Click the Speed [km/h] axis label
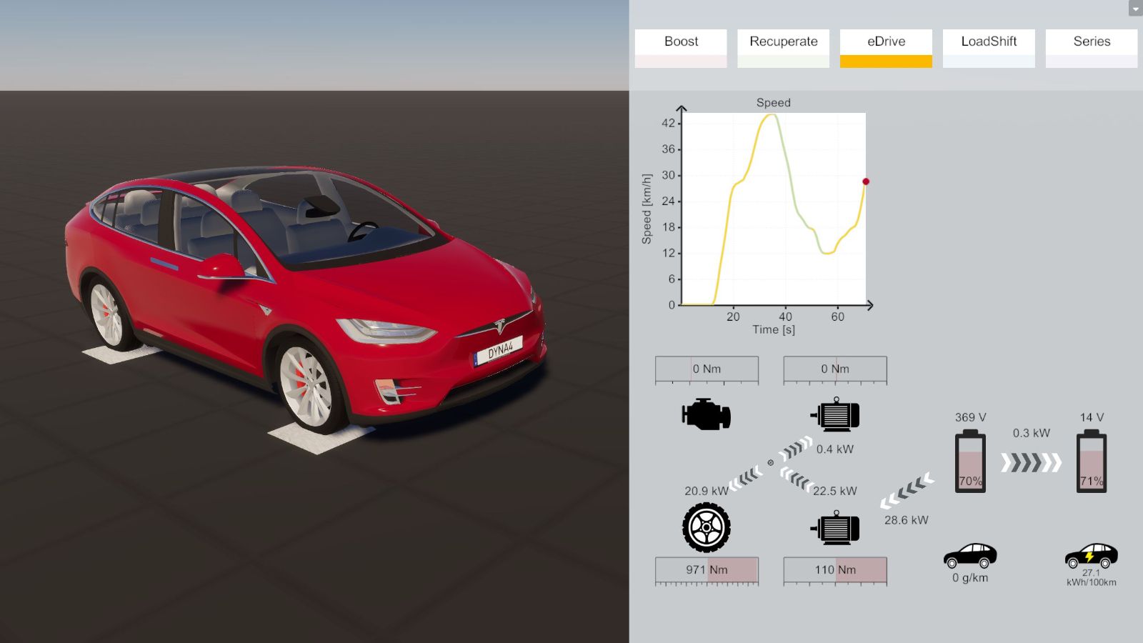Image resolution: width=1143 pixels, height=643 pixels. coord(647,209)
